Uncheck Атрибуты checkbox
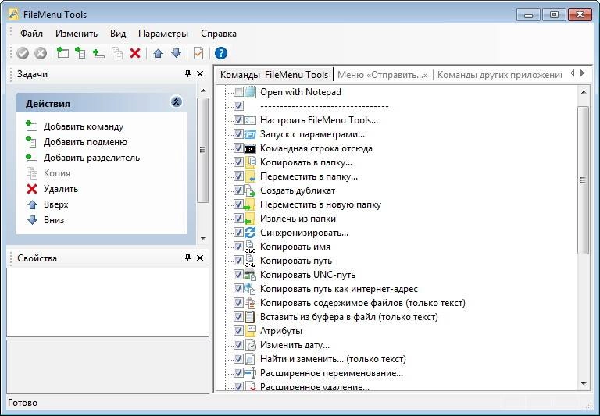The image size is (600, 416). (x=238, y=331)
